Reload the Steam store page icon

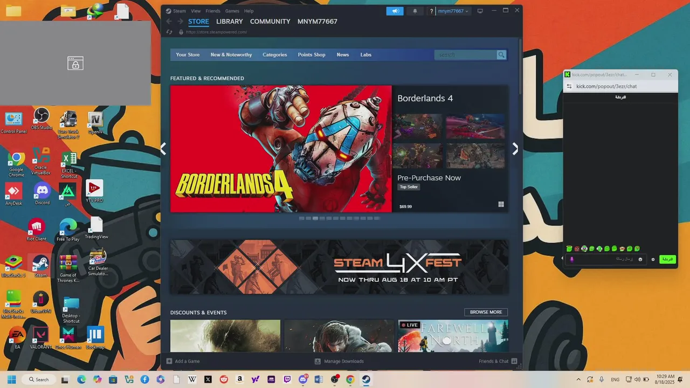[x=170, y=32]
